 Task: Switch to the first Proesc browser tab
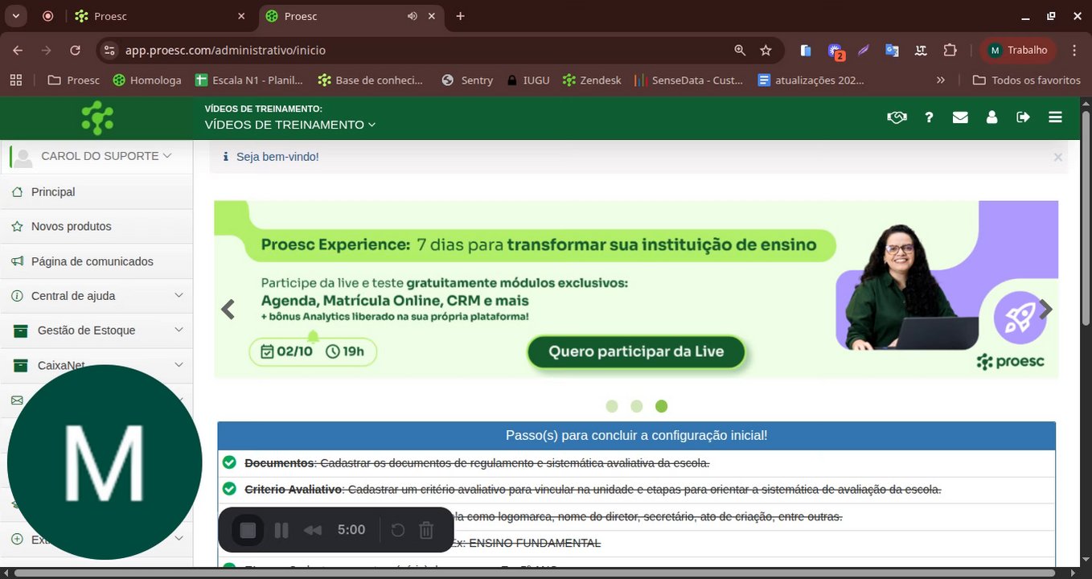coord(159,16)
